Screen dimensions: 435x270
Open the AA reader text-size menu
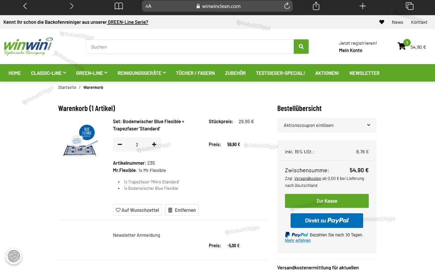click(148, 6)
